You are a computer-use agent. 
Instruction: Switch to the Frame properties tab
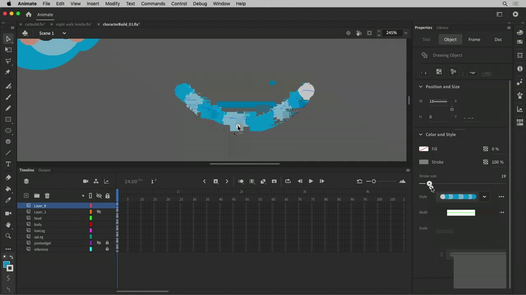click(x=474, y=40)
